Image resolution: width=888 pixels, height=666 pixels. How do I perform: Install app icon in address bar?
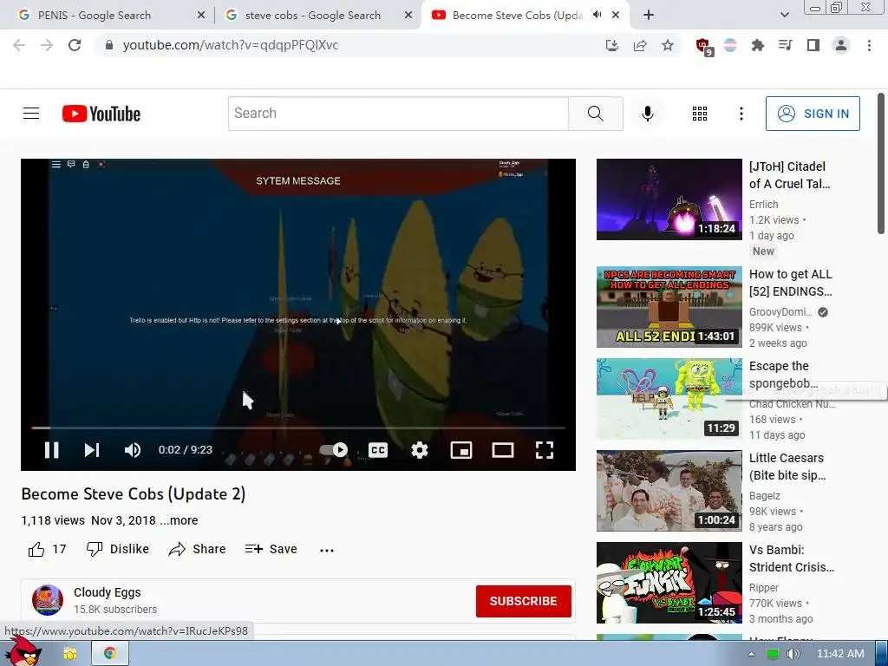(611, 45)
